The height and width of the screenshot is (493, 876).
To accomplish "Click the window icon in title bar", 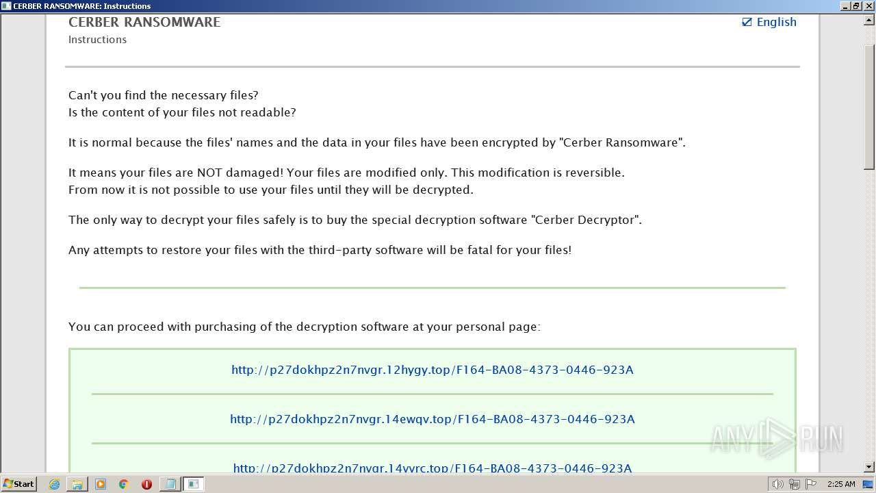I will coord(6,6).
